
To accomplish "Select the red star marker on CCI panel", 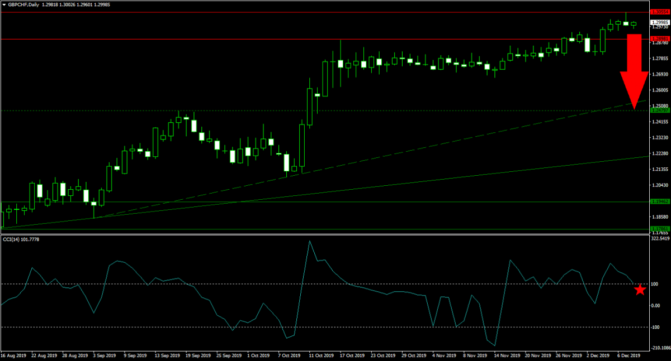I will point(640,290).
